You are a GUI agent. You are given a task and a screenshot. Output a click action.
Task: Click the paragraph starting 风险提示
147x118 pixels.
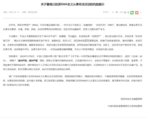[72, 63]
